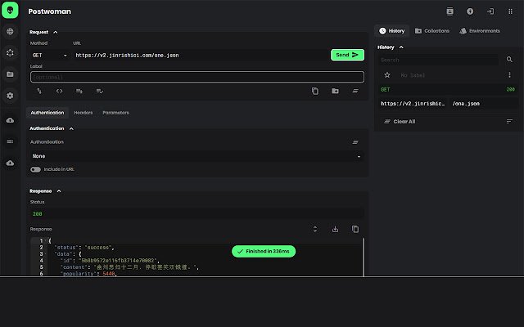Collapse the Response section
Image resolution: width=524 pixels, height=327 pixels.
click(x=59, y=190)
